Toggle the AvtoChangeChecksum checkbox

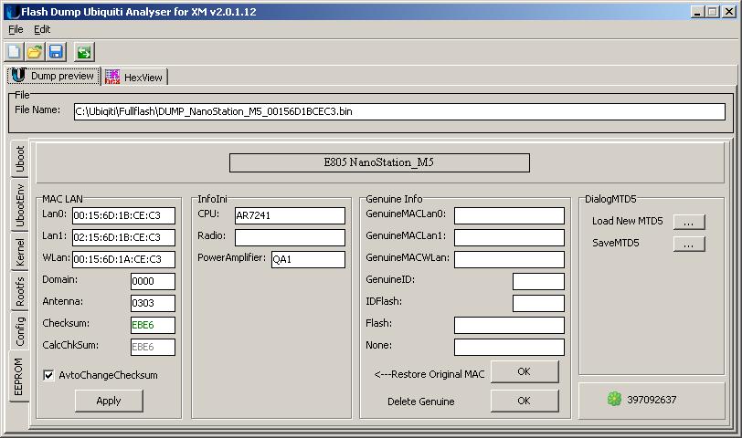[48, 375]
